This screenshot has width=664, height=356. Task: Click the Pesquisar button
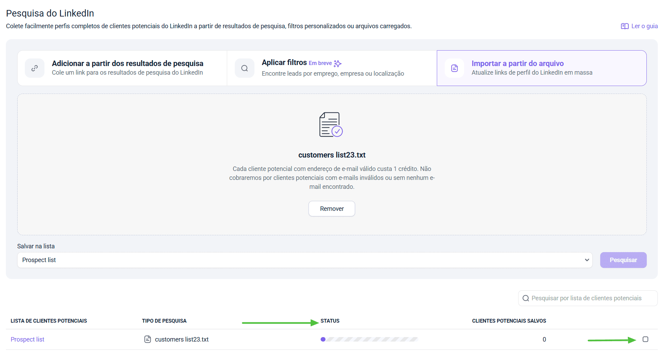point(623,260)
